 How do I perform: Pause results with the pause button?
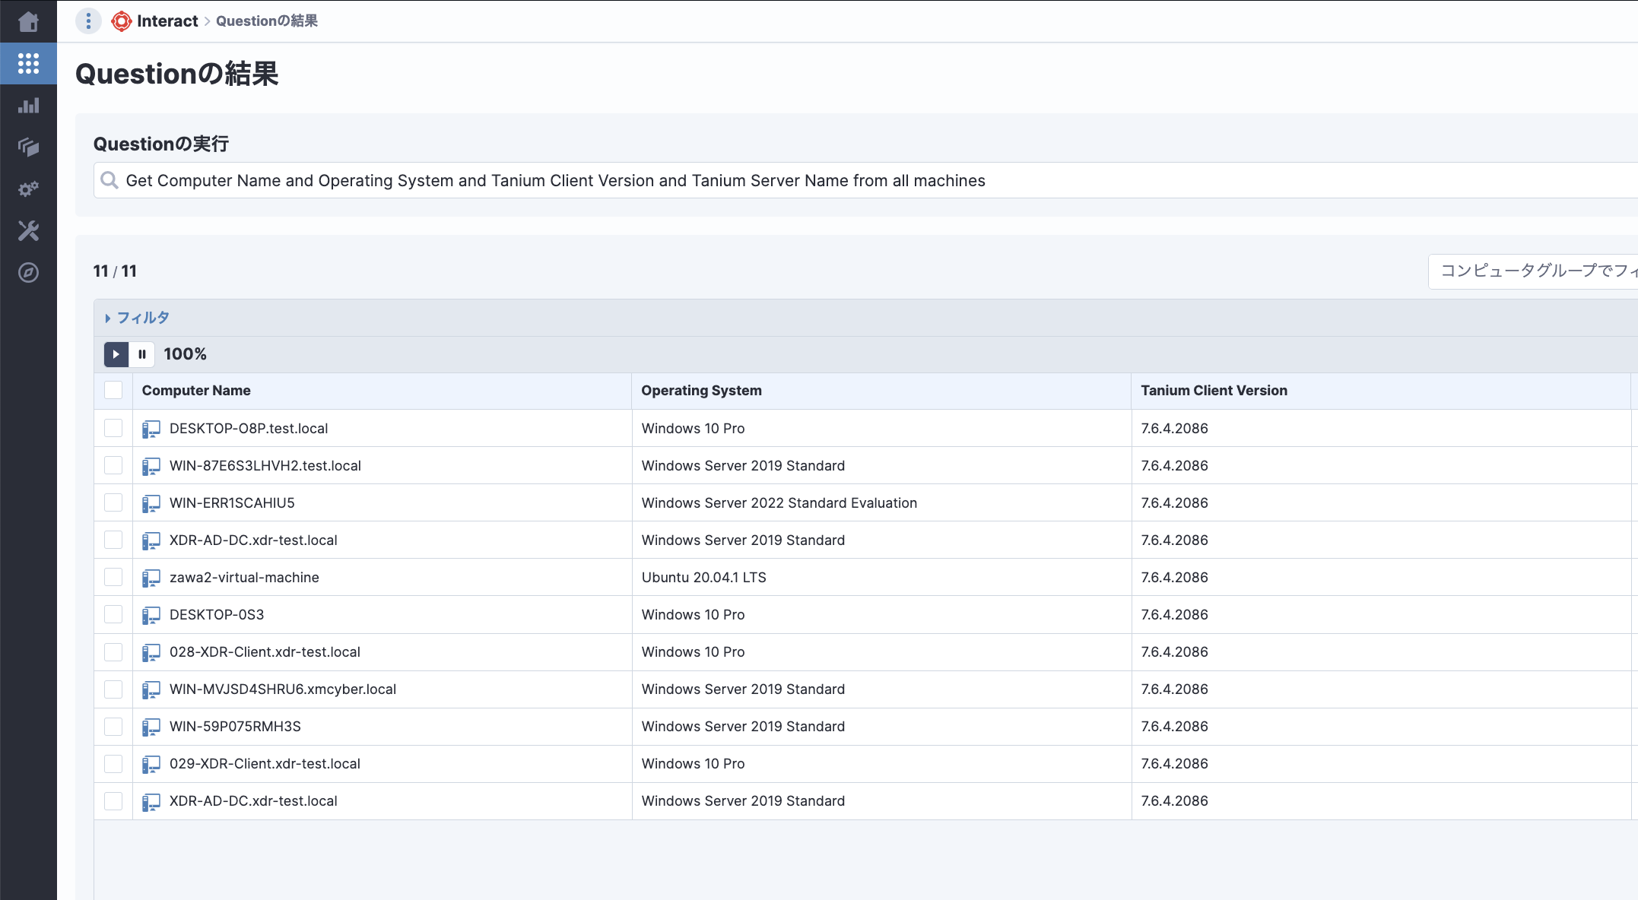[x=141, y=354]
